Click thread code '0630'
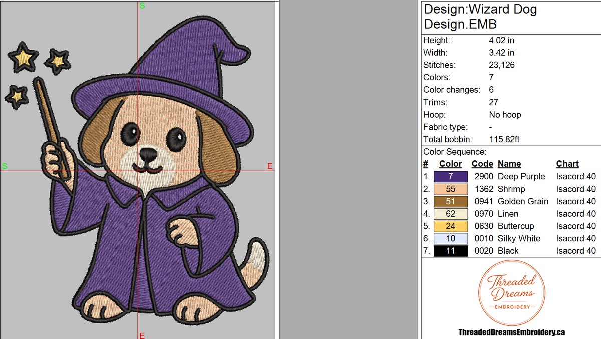This screenshot has height=339, width=601. [484, 226]
